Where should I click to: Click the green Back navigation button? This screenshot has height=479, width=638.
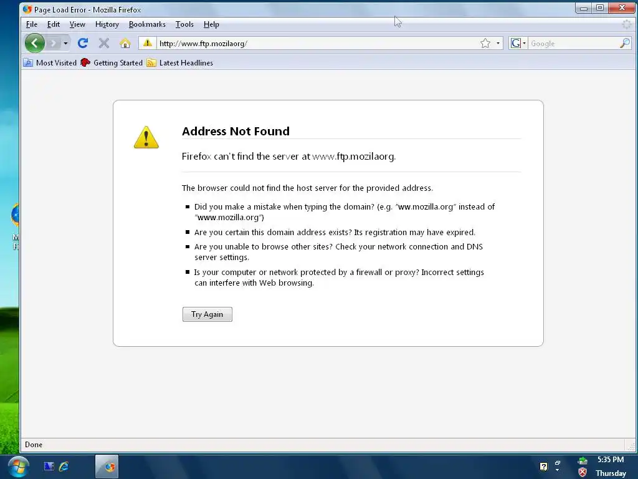[x=35, y=43]
